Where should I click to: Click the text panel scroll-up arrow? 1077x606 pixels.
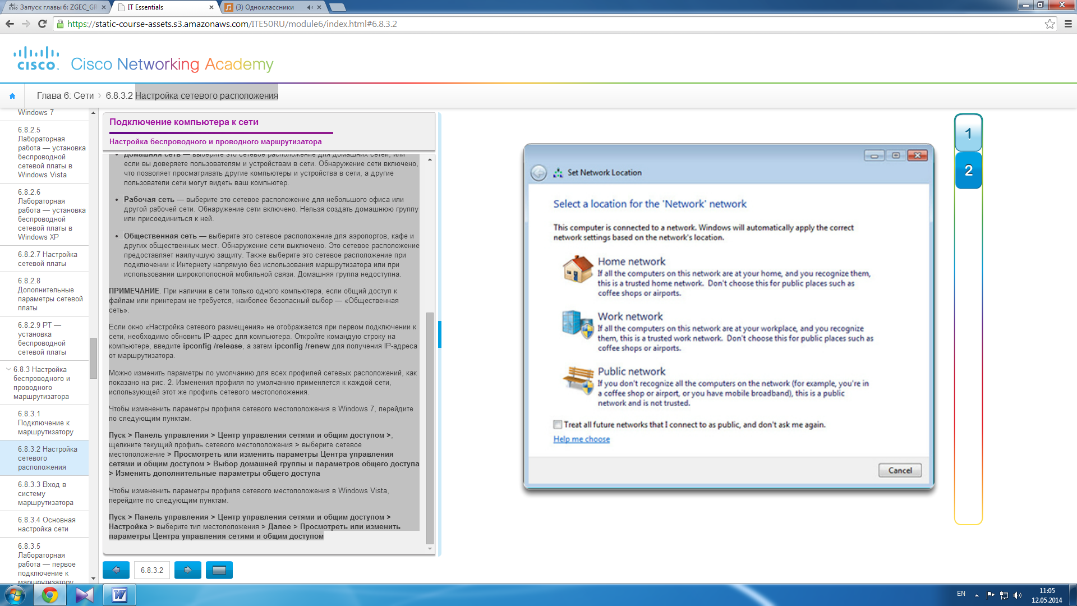pos(430,159)
